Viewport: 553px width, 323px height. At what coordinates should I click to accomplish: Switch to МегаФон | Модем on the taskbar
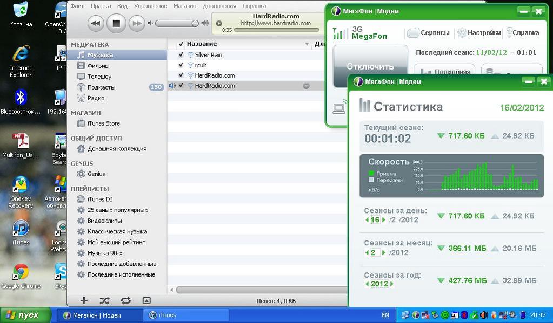[100, 315]
